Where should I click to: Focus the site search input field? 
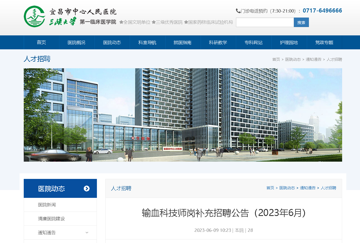(x=265, y=22)
